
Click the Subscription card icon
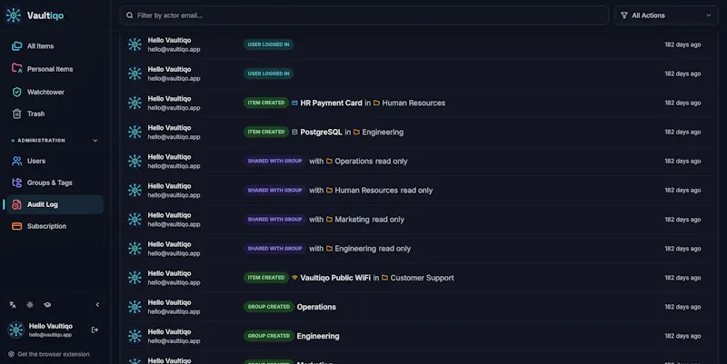16,226
